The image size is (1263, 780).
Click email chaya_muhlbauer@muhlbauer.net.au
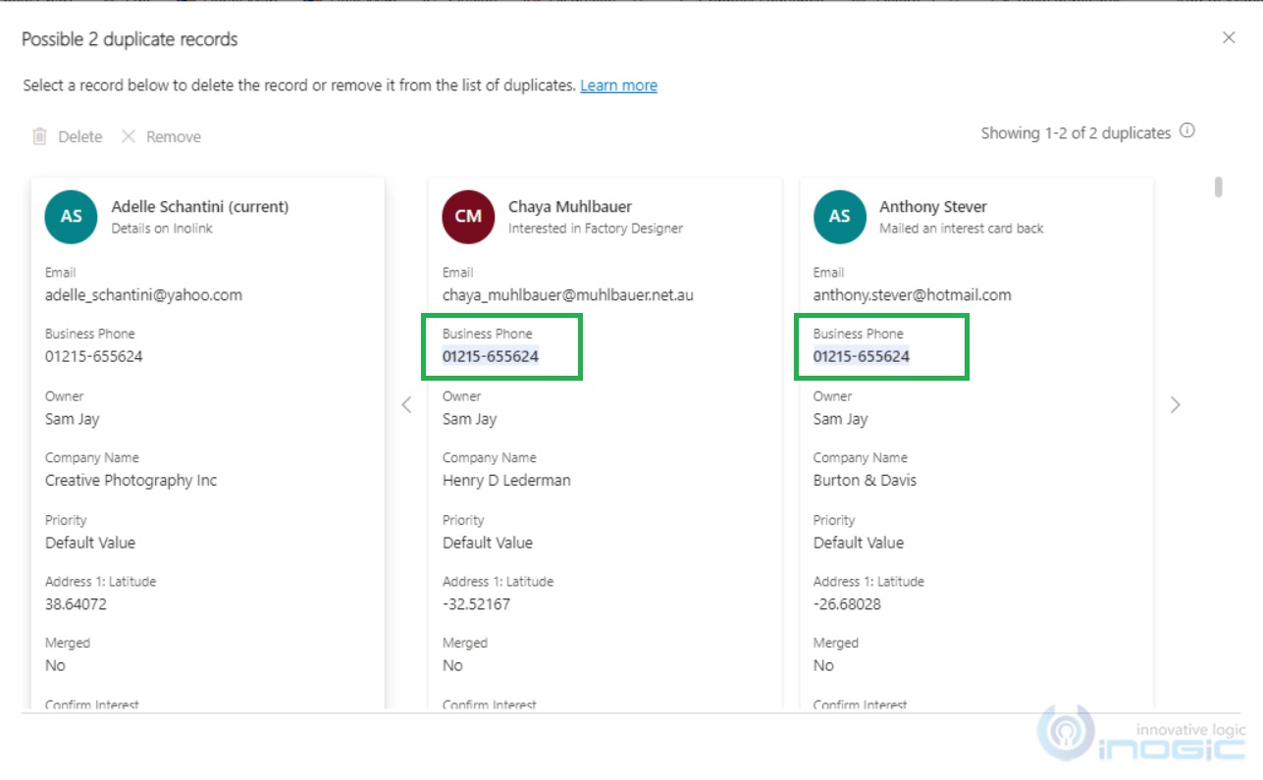click(568, 294)
